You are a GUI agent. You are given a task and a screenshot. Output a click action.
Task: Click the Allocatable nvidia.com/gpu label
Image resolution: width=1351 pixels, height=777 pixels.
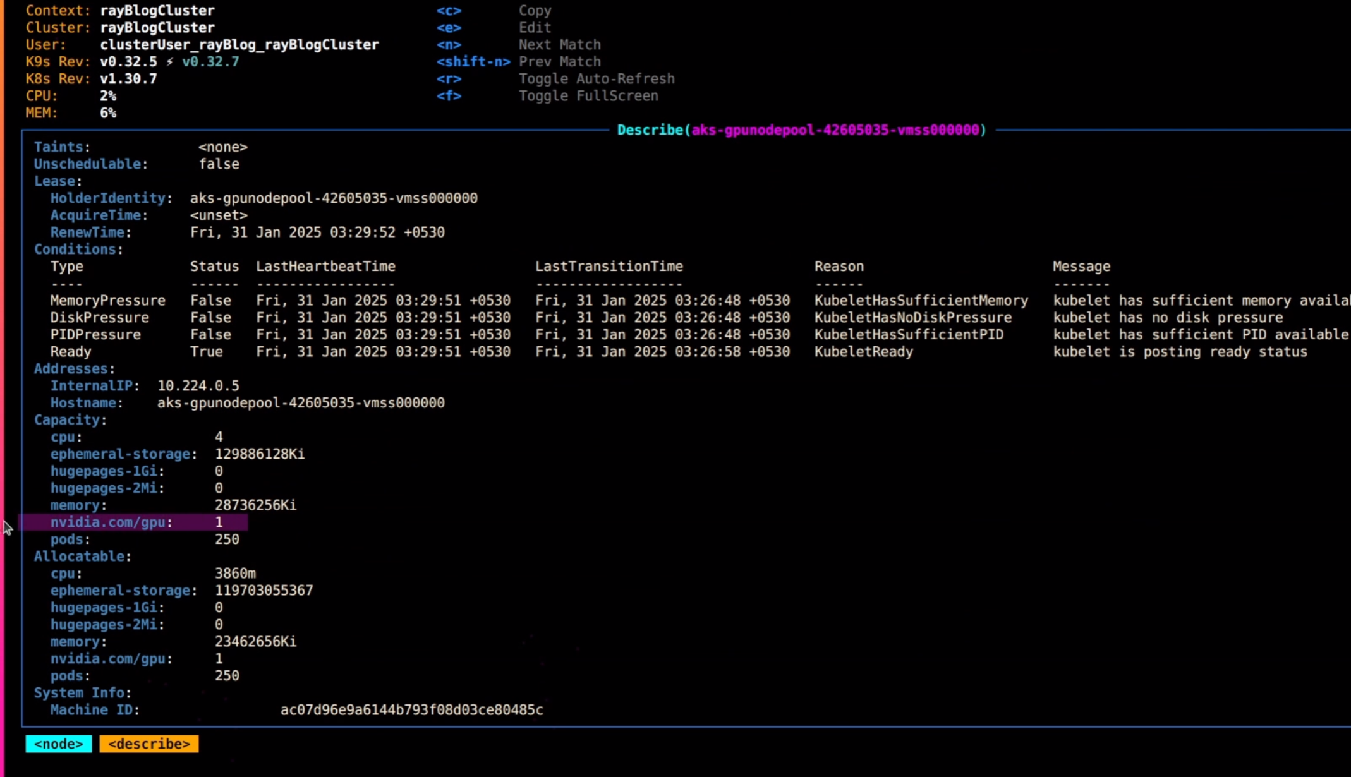click(112, 659)
